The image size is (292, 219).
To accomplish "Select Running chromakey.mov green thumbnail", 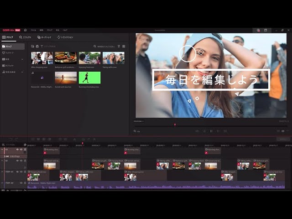I will [89, 78].
